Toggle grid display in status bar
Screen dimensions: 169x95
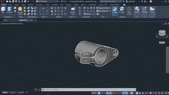[x=99, y=93]
